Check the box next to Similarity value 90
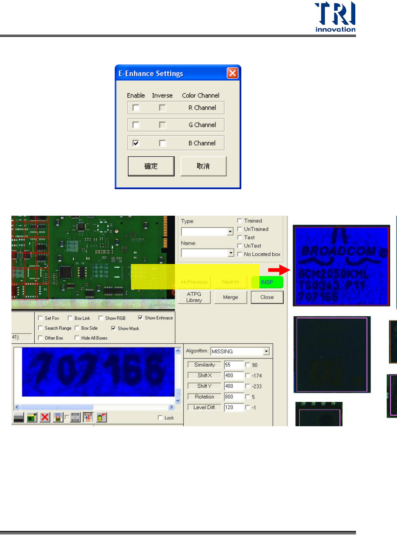The width and height of the screenshot is (397, 535). click(248, 365)
